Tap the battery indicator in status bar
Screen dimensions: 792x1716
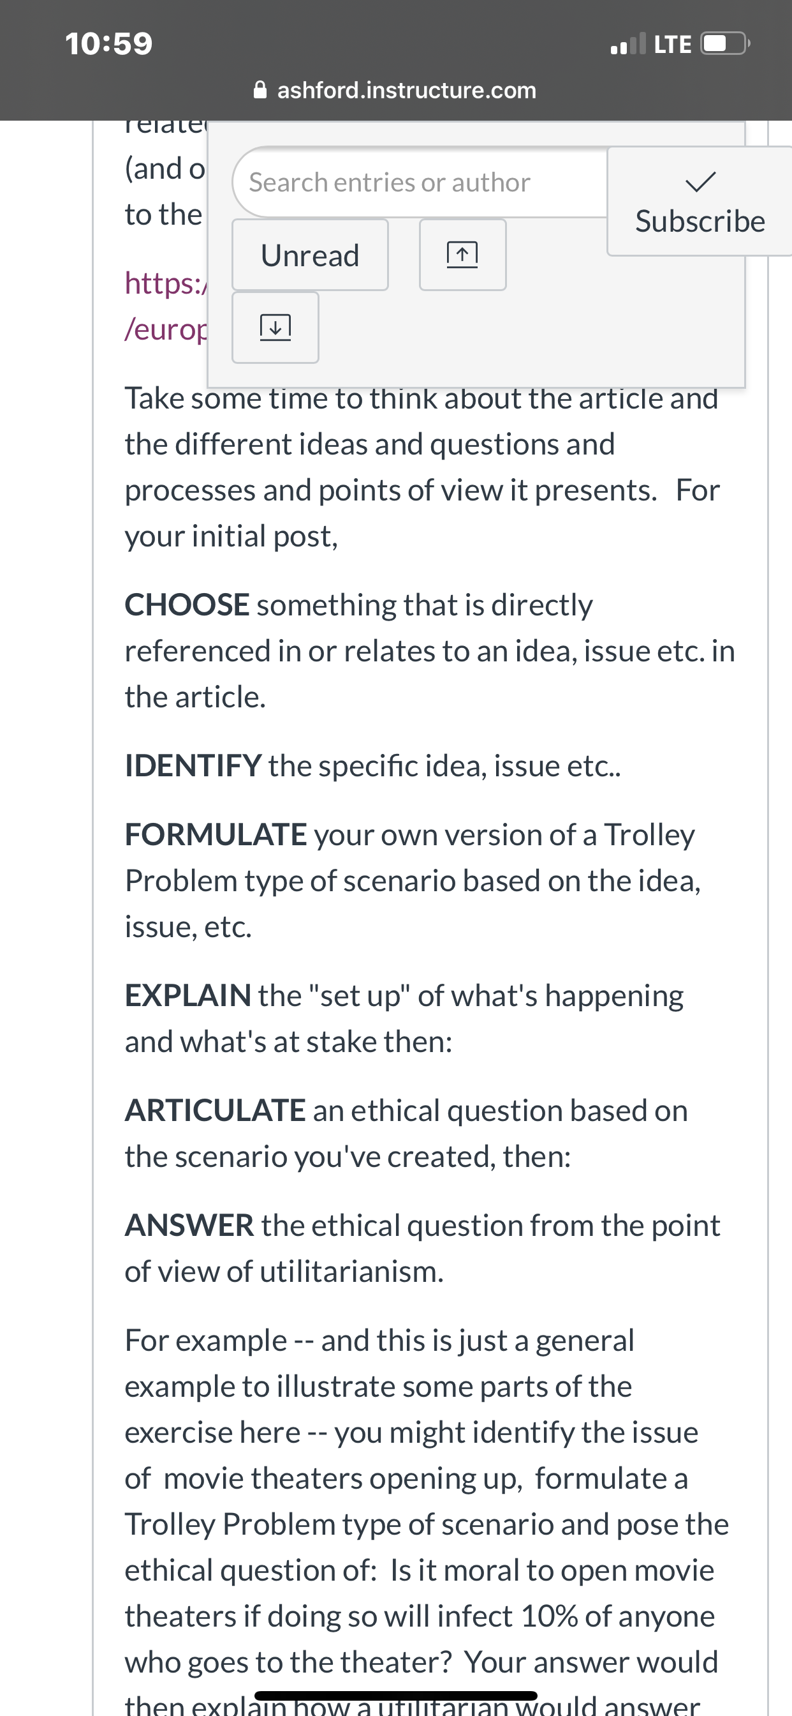tap(726, 44)
